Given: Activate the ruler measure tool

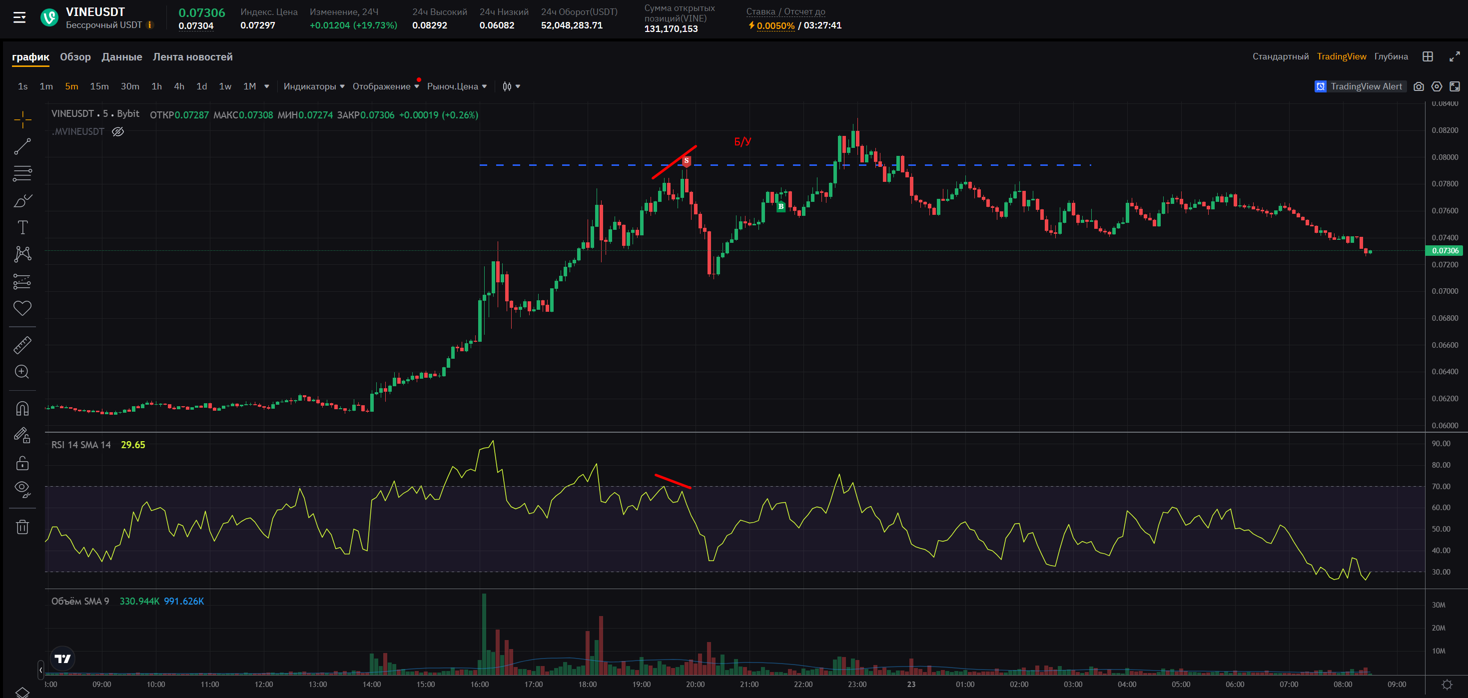Looking at the screenshot, I should click(22, 345).
